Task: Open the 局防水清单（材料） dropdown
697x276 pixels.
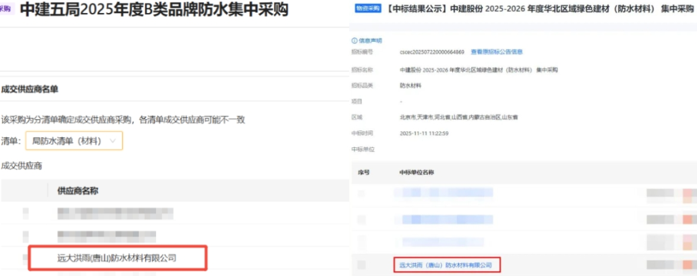Action: [x=74, y=141]
